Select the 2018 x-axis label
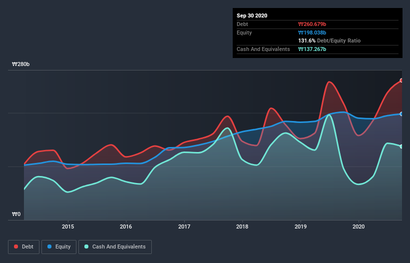410x263 pixels. point(242,226)
